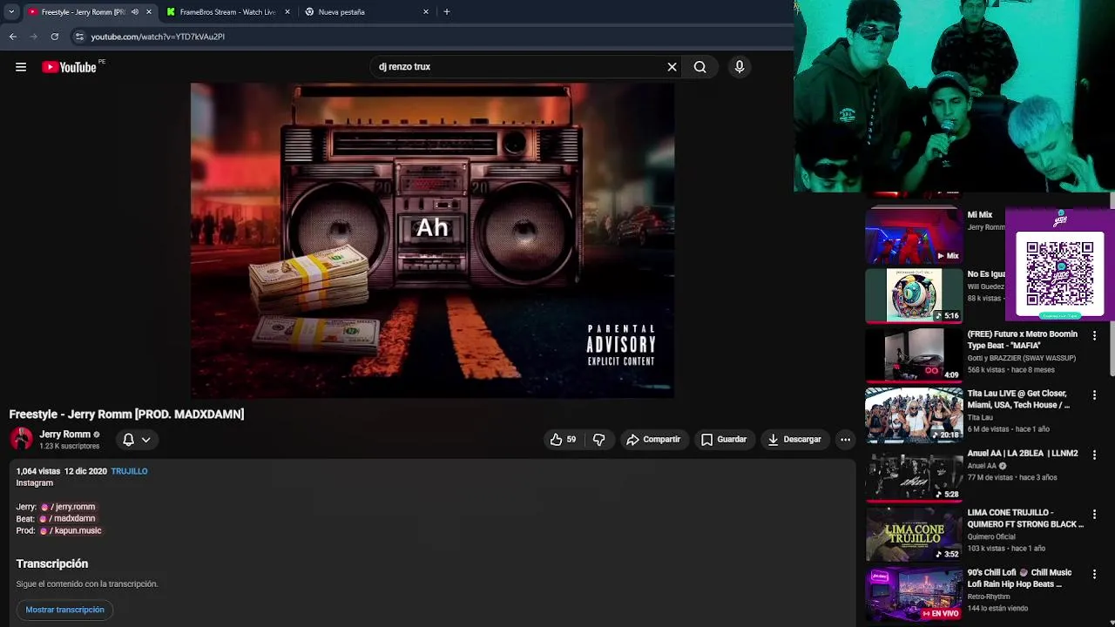
Task: Open options for 90's Chill Lofi video
Action: (x=1095, y=574)
